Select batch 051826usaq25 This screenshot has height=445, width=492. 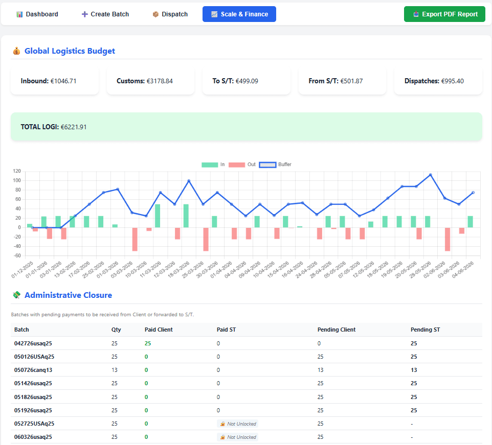point(33,397)
